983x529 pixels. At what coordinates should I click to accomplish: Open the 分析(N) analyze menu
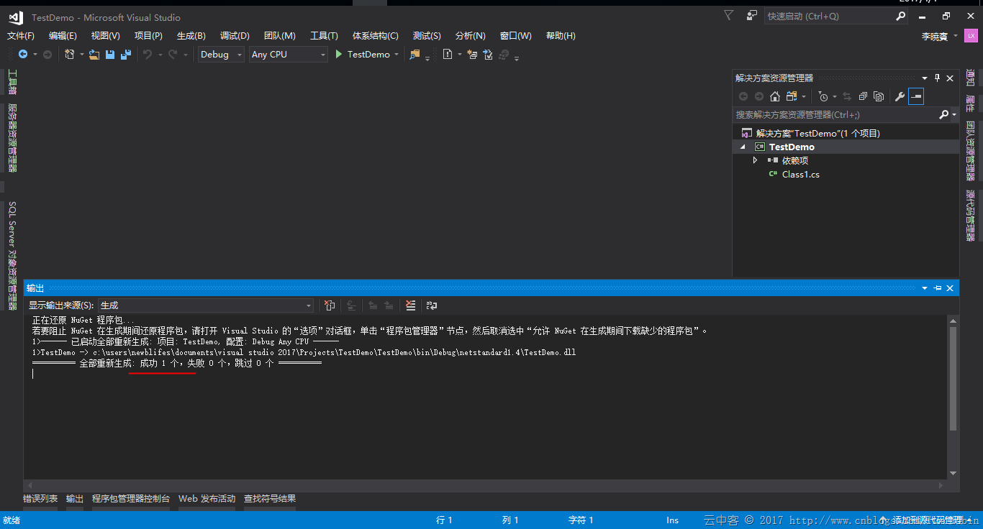471,36
